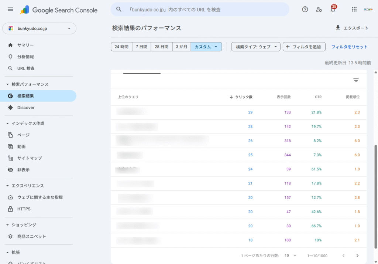Click フィルタを追加 to add a filter
The image size is (378, 264).
click(304, 47)
